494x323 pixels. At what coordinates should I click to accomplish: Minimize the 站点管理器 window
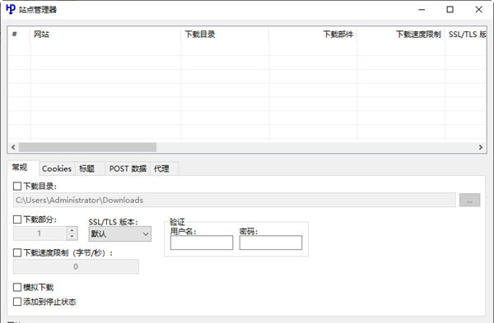click(422, 10)
